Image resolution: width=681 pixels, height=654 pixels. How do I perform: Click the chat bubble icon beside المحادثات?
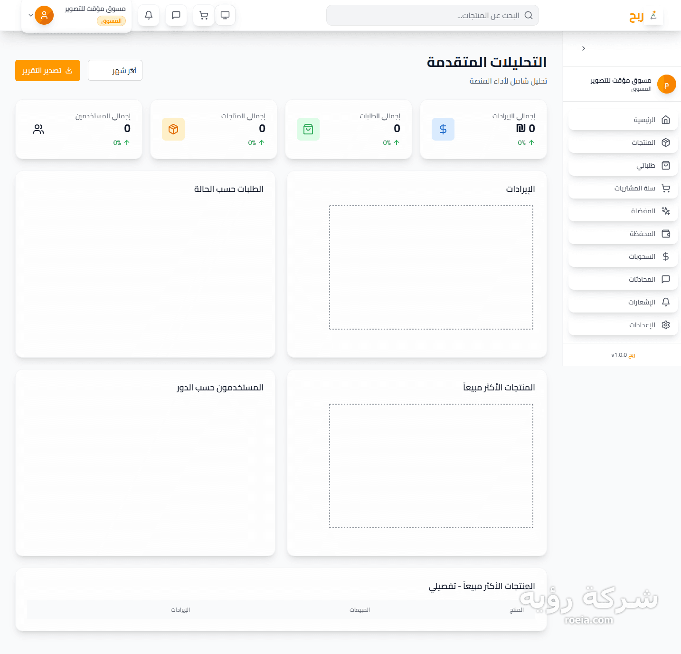pyautogui.click(x=666, y=279)
